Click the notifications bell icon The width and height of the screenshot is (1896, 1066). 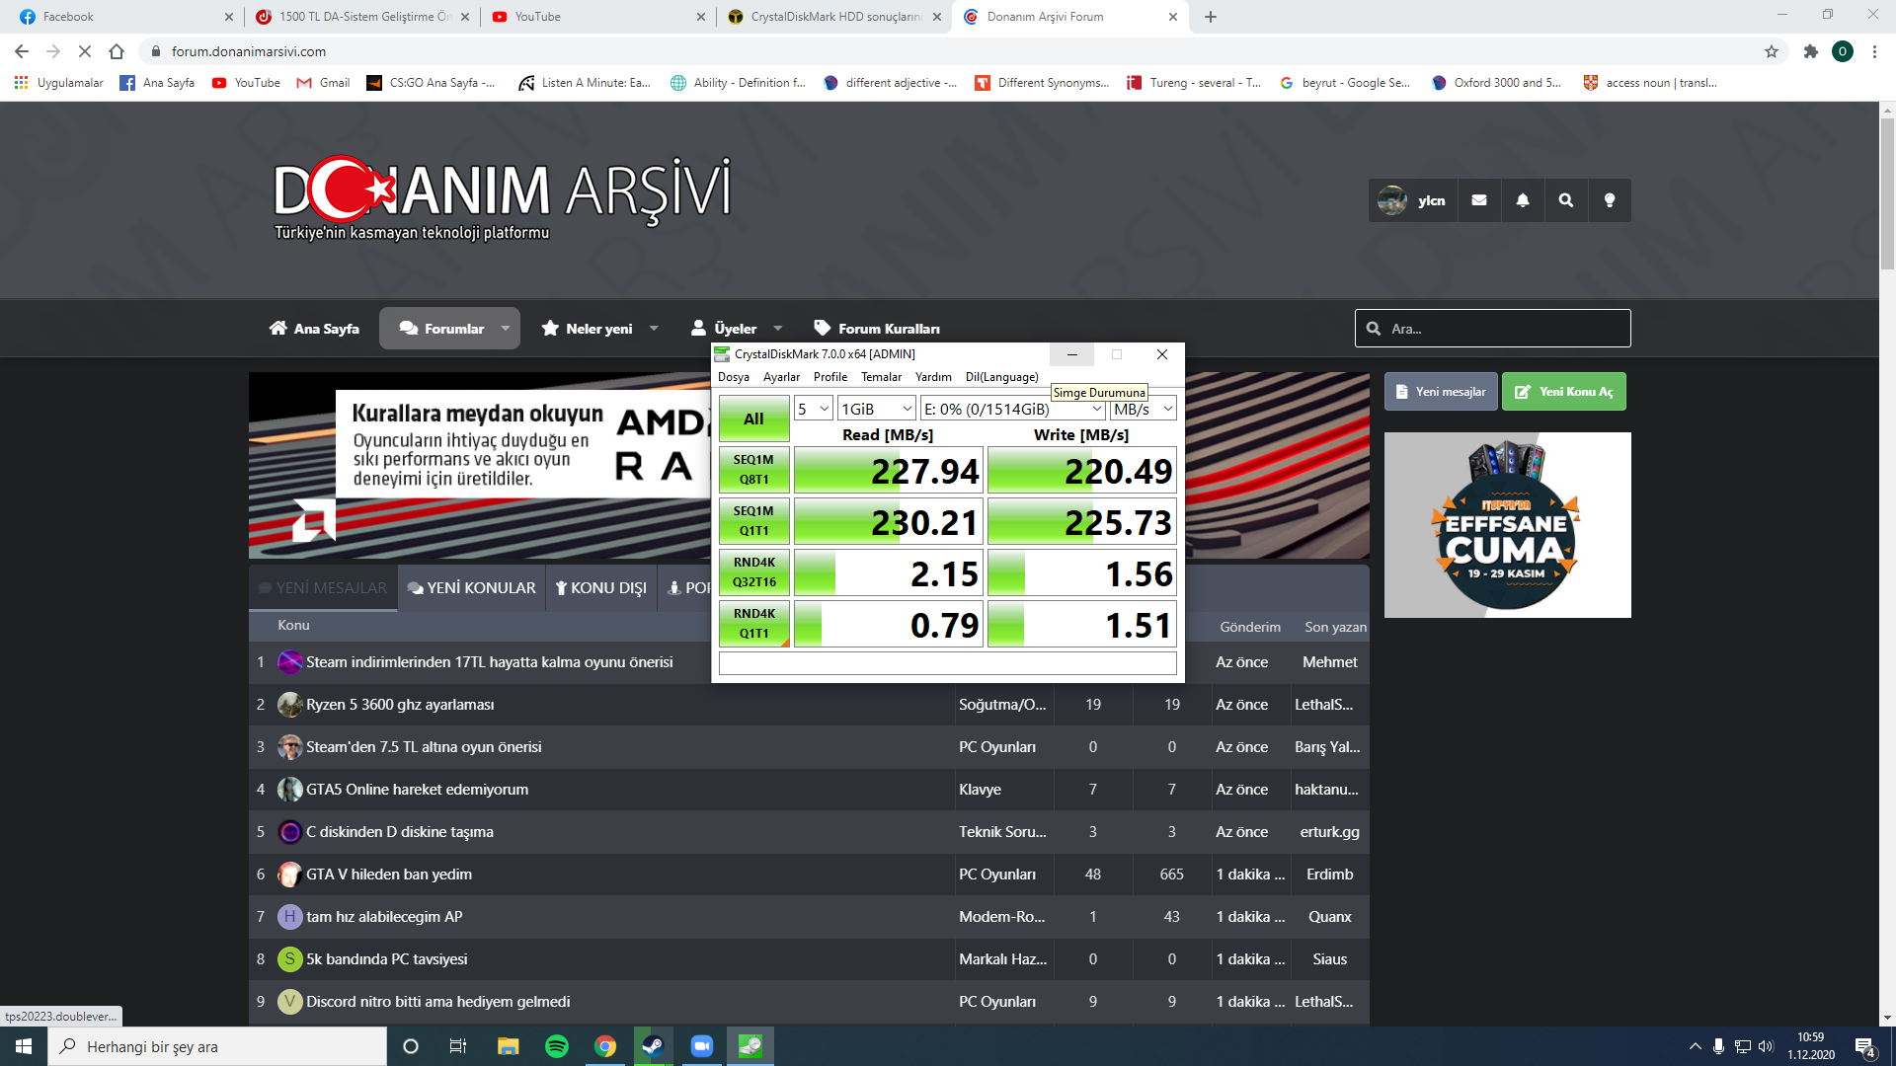(x=1522, y=200)
